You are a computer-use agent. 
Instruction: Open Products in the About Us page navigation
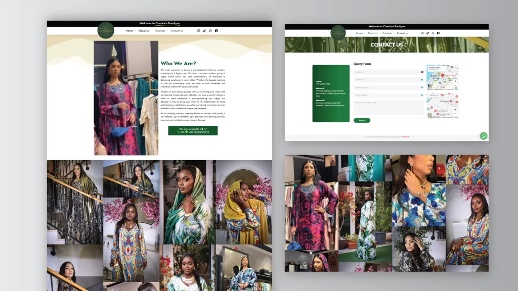[x=160, y=31]
